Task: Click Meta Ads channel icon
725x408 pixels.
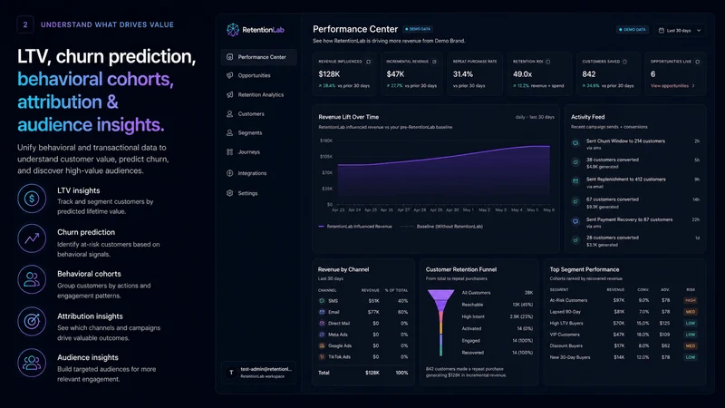Action: 322,334
